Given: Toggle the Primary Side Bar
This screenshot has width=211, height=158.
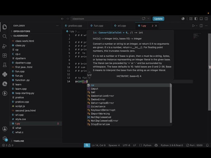Looking at the screenshot, I should coord(196,19).
